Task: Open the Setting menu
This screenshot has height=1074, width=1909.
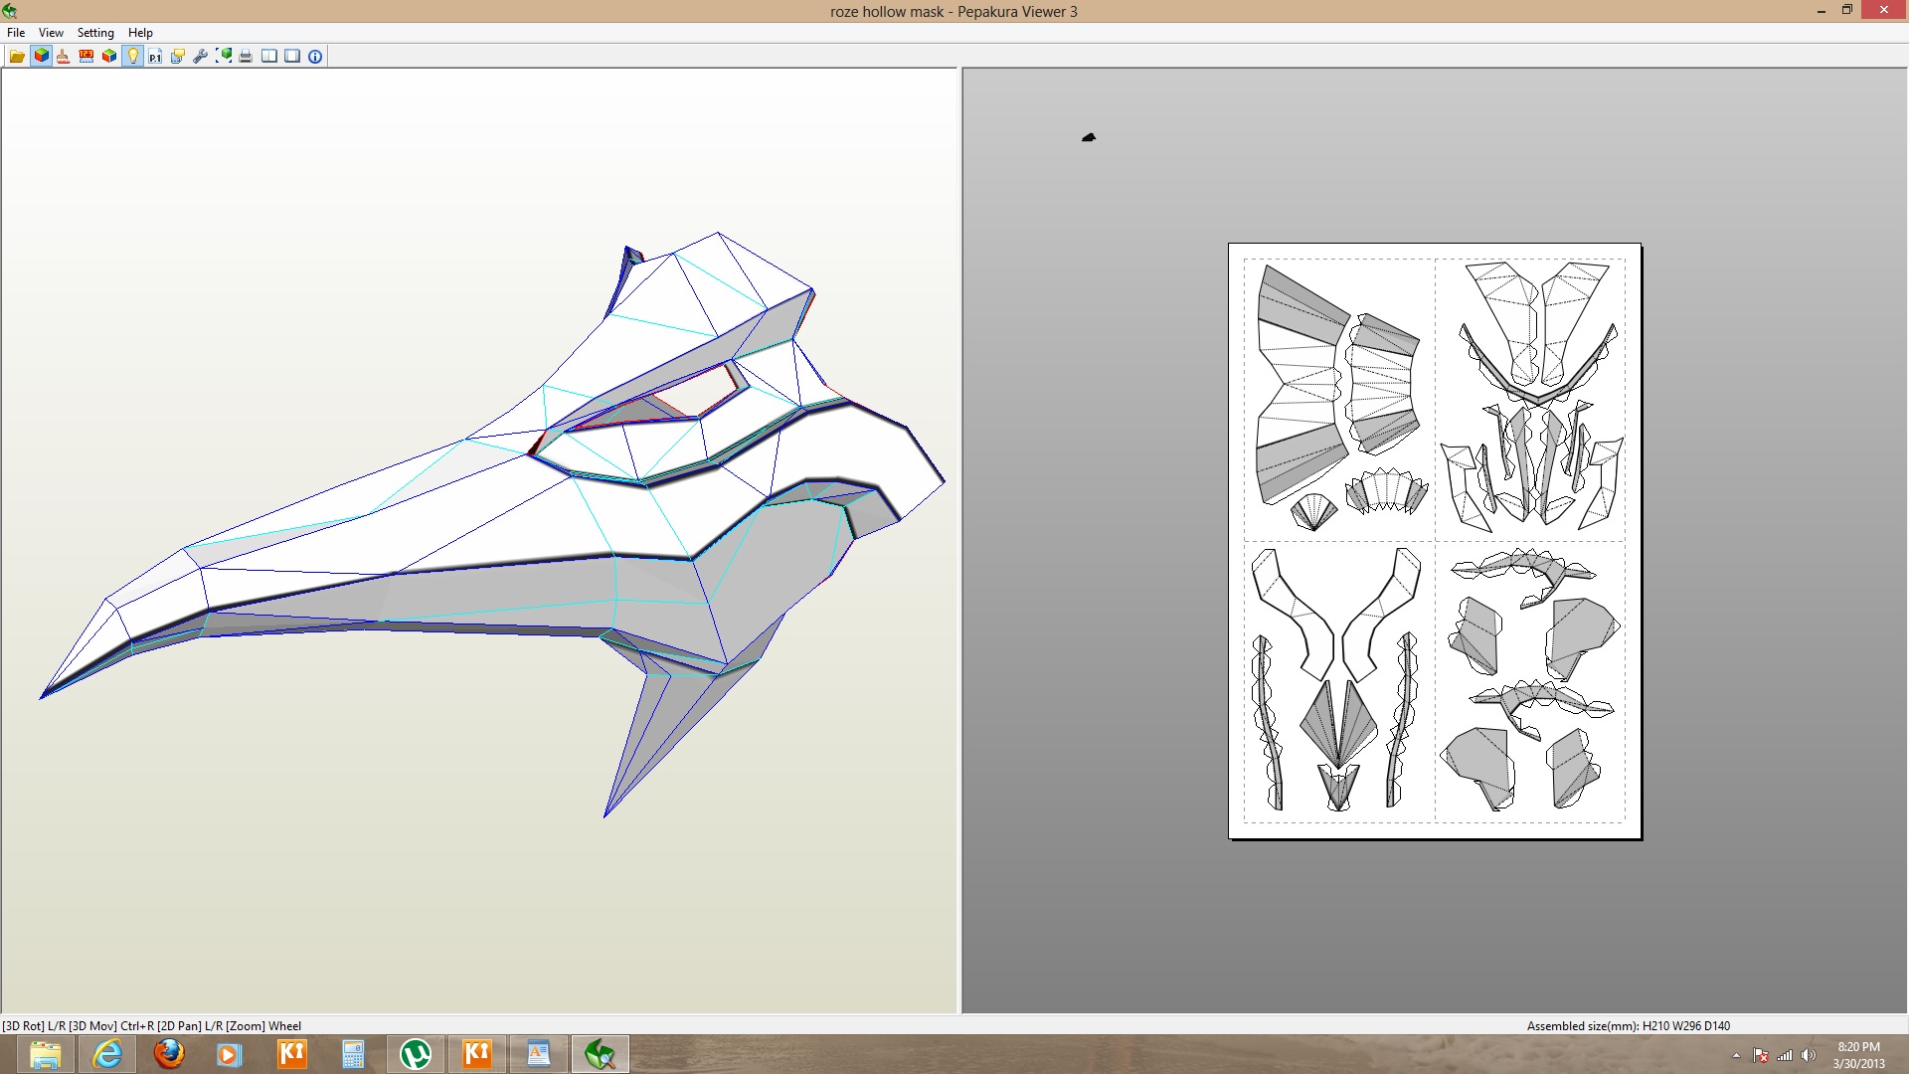Action: [x=95, y=33]
